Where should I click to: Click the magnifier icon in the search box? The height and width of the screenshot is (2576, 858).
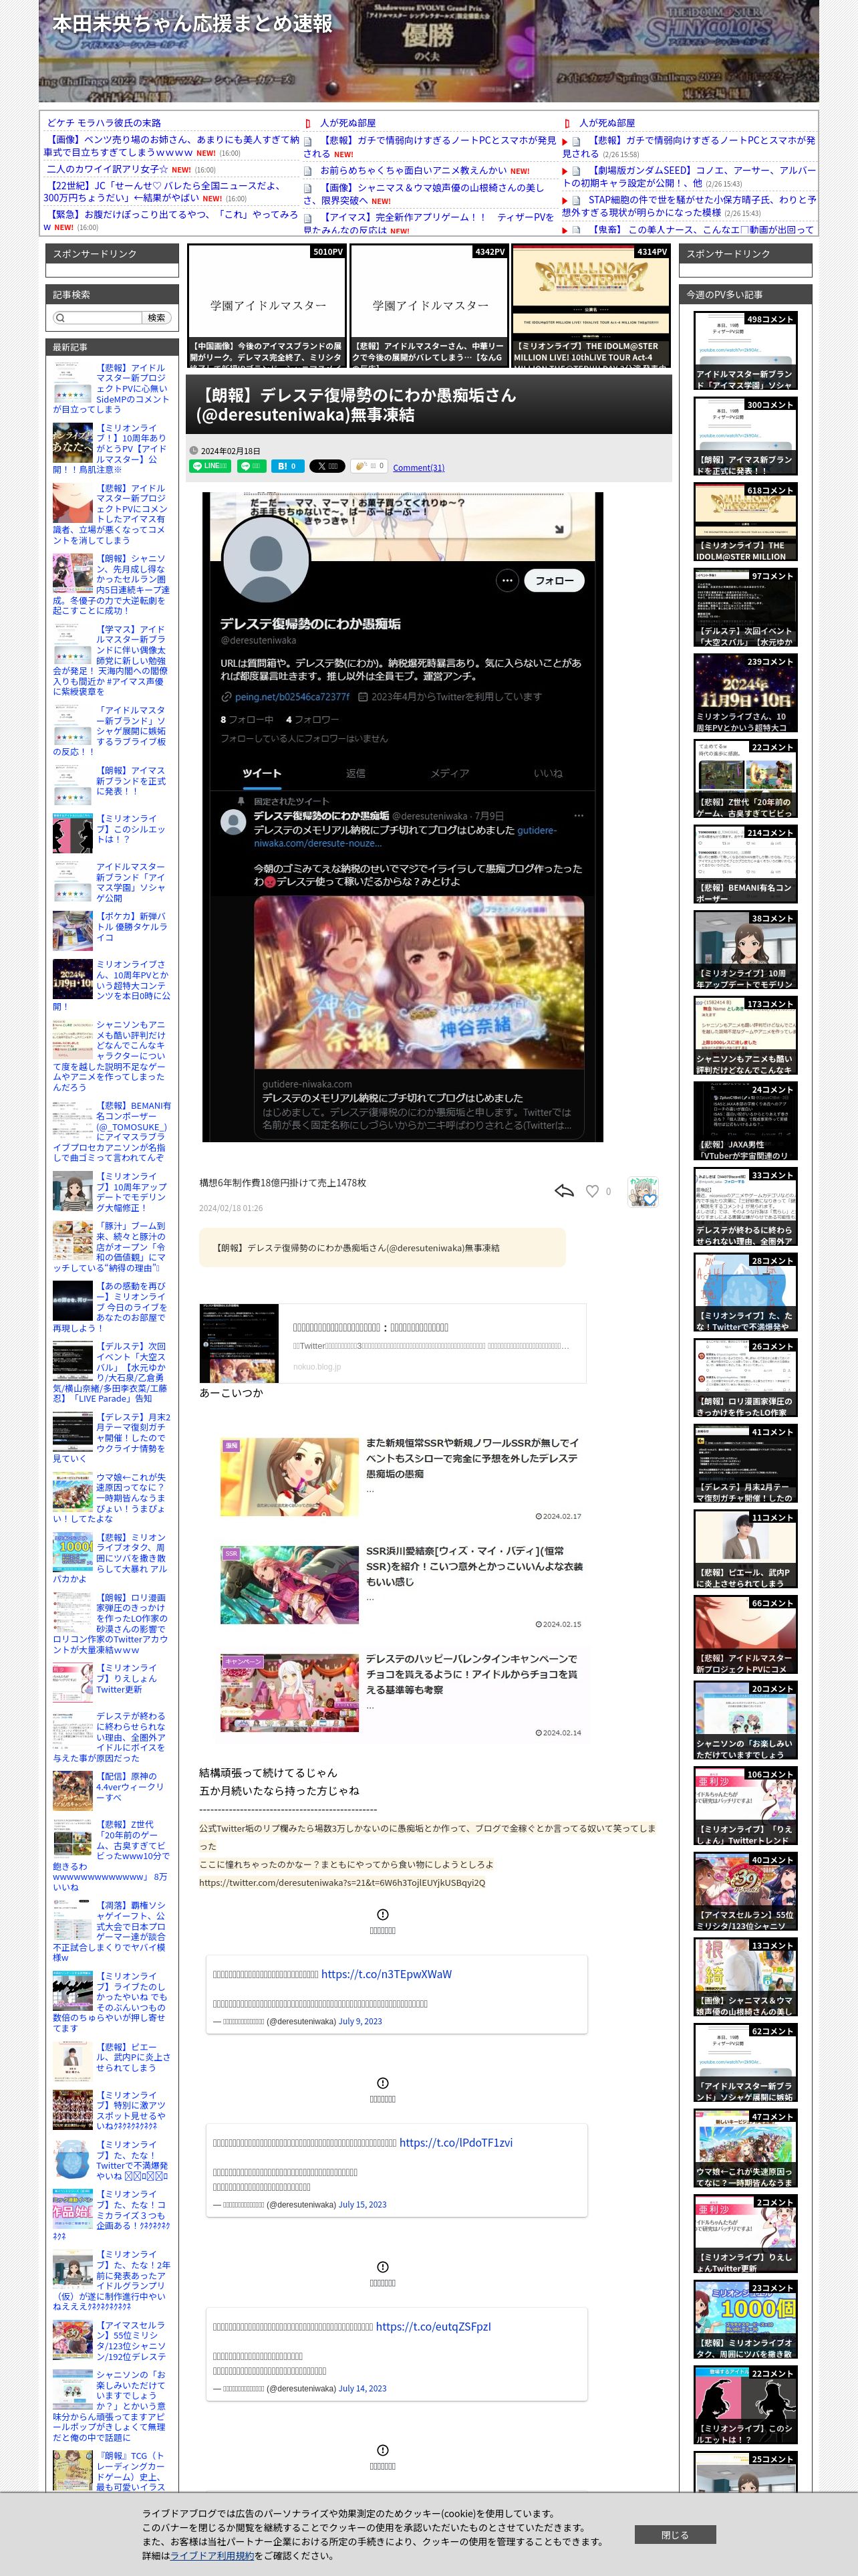click(x=61, y=318)
